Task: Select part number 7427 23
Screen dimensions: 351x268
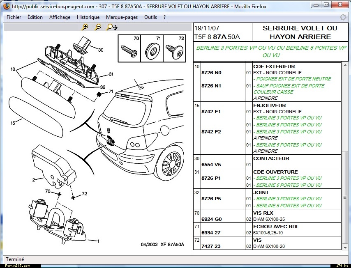Action: (211, 246)
